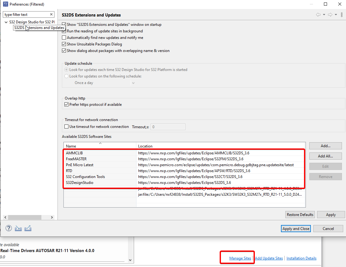Go forward with the right arrow icon
This screenshot has width=346, height=267.
coord(330,15)
